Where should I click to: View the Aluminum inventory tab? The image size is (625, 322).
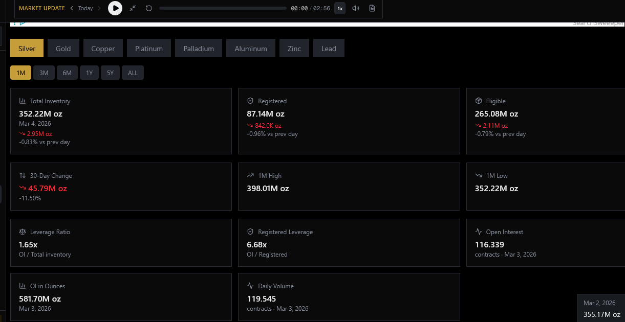[x=251, y=49]
